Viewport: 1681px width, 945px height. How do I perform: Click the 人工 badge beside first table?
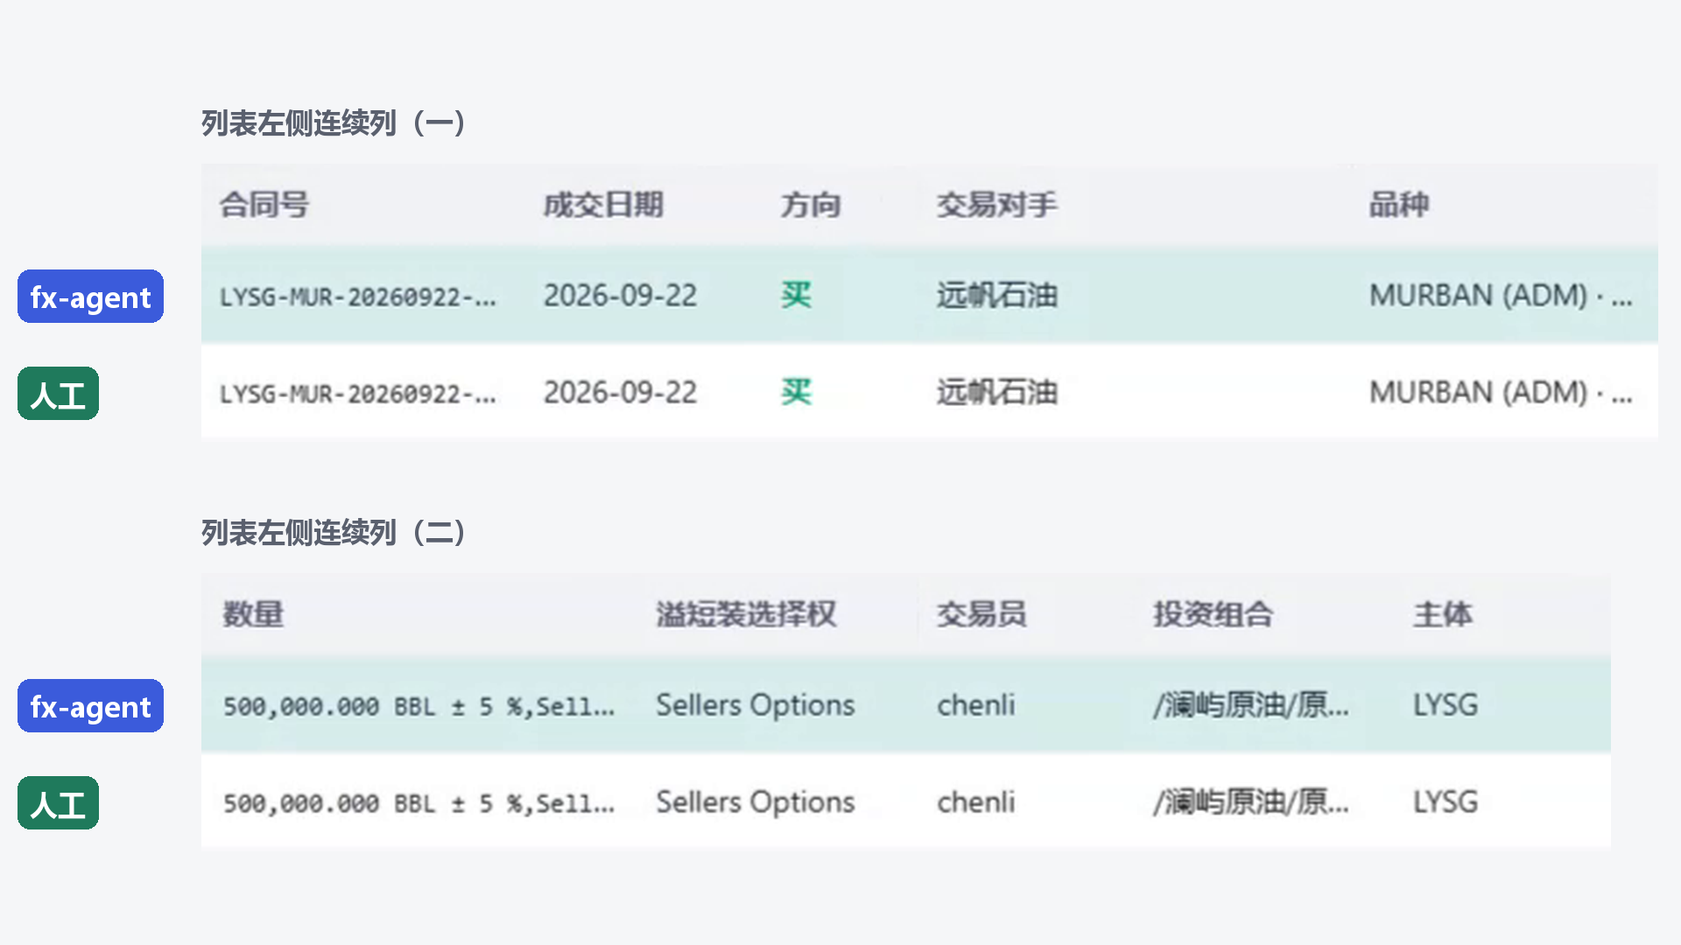coord(58,394)
